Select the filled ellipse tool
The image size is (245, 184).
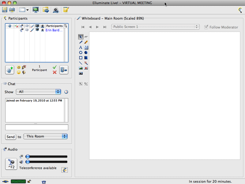point(86,52)
